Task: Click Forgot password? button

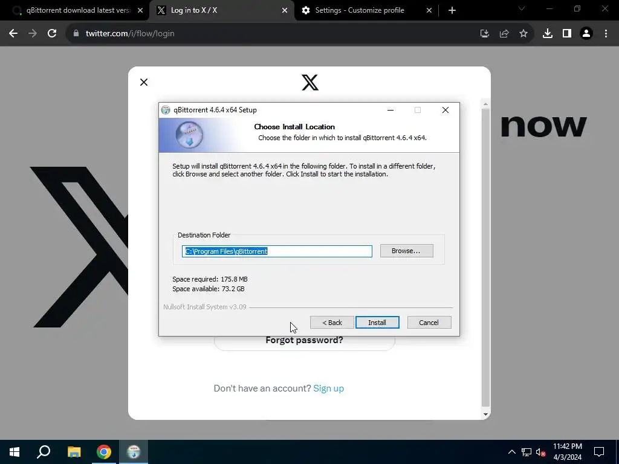Action: pos(305,340)
